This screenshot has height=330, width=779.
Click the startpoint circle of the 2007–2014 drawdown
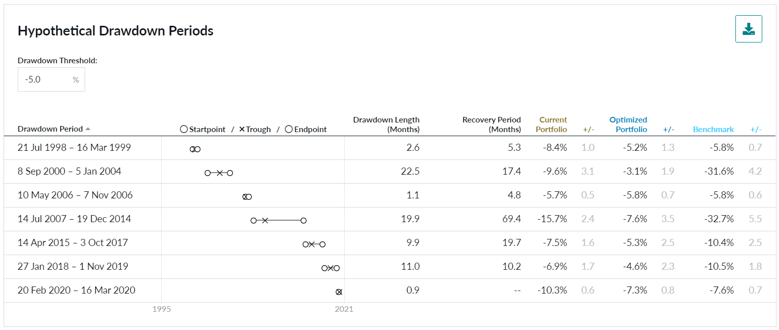coord(253,221)
